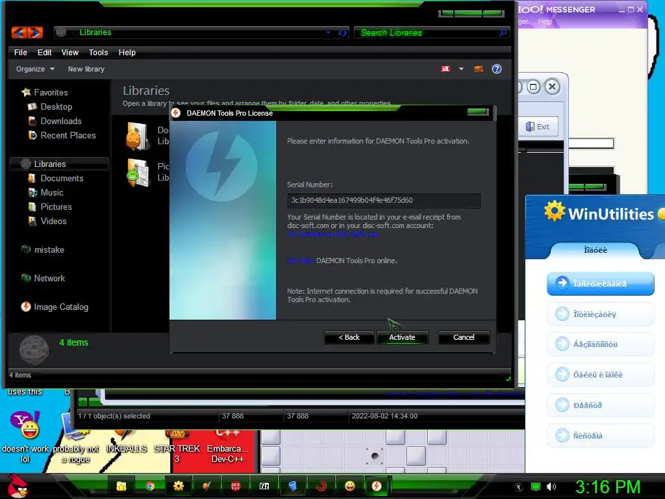Click the New library button
The width and height of the screenshot is (665, 499).
pyautogui.click(x=86, y=69)
